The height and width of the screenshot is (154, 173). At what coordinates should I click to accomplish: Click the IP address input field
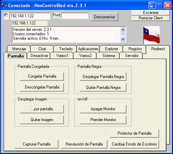pos(30,16)
